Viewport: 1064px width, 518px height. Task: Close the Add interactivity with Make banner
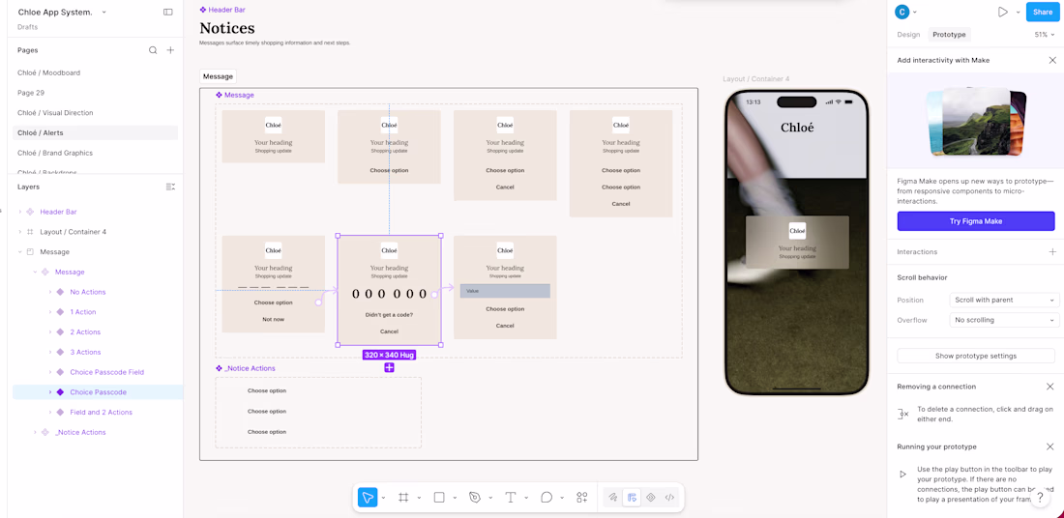click(1052, 60)
